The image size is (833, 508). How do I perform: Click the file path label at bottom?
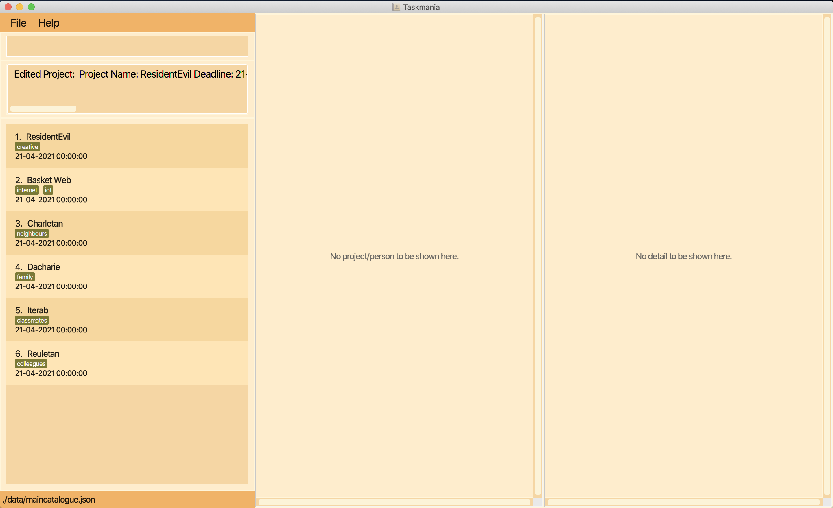pyautogui.click(x=50, y=499)
